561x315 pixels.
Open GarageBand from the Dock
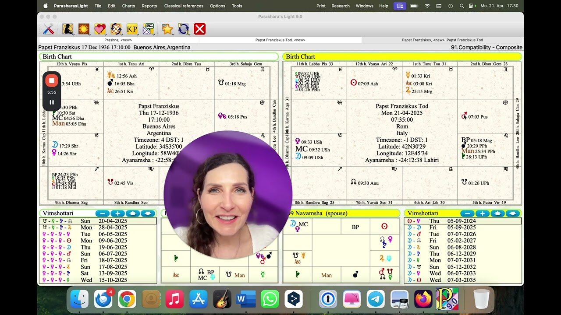point(222,299)
